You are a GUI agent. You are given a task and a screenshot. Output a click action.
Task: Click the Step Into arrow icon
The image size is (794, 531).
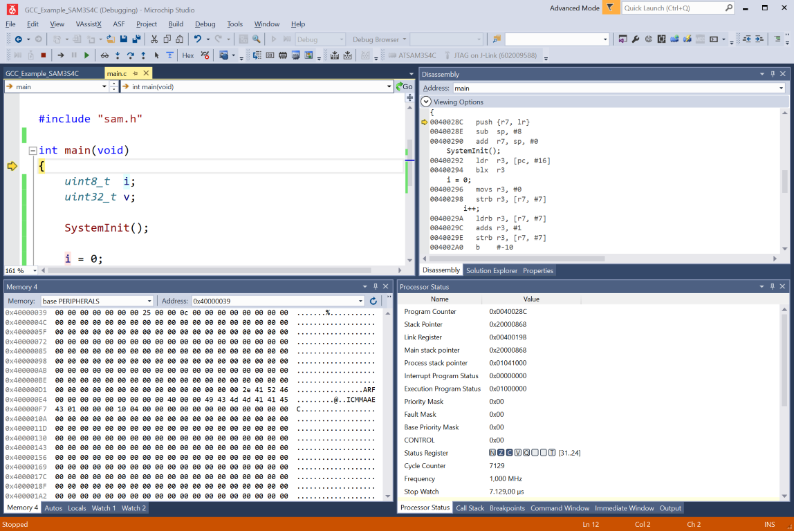click(x=118, y=55)
